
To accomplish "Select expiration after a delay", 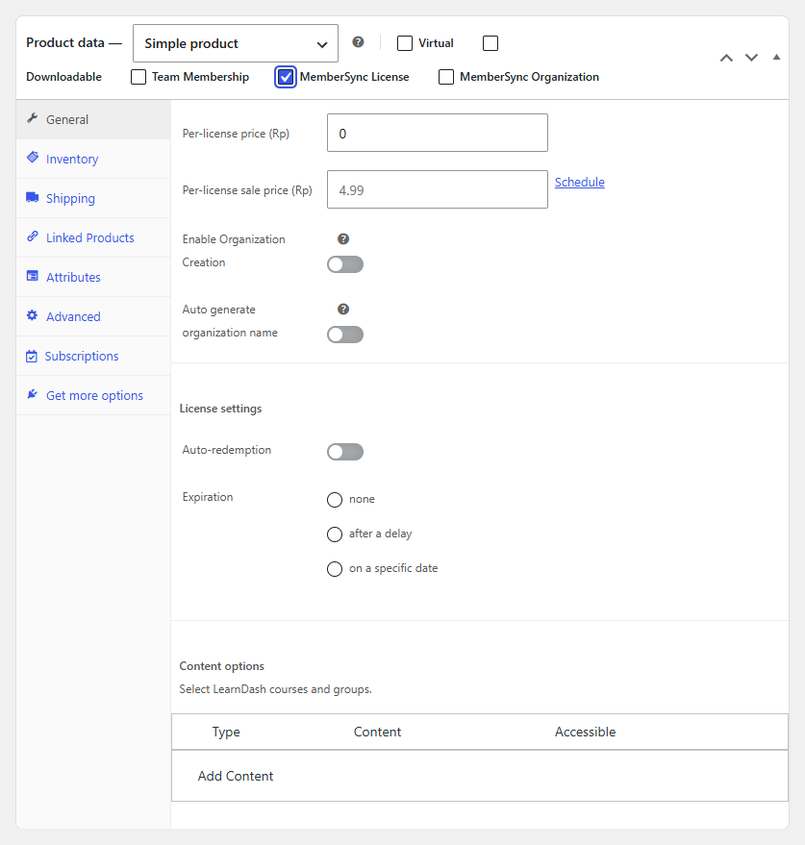I will click(x=335, y=534).
